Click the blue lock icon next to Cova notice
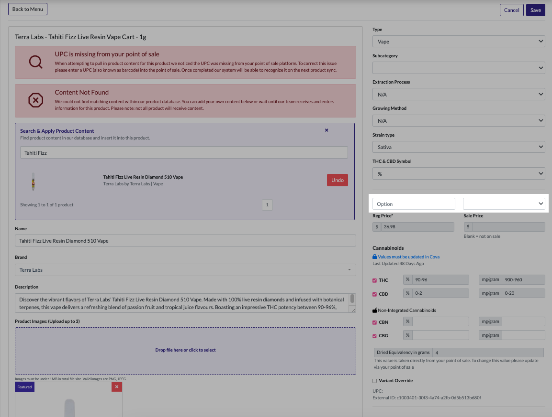 [374, 257]
